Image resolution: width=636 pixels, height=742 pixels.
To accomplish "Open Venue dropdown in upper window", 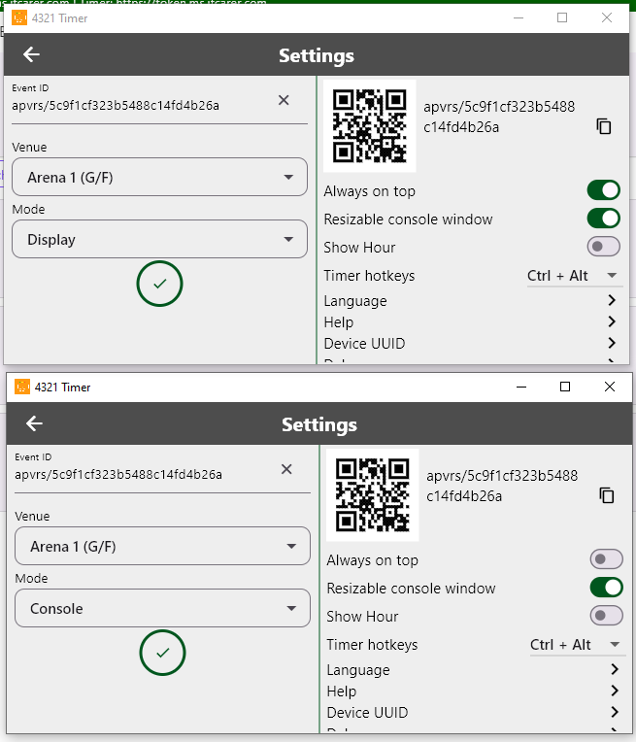I will (159, 177).
